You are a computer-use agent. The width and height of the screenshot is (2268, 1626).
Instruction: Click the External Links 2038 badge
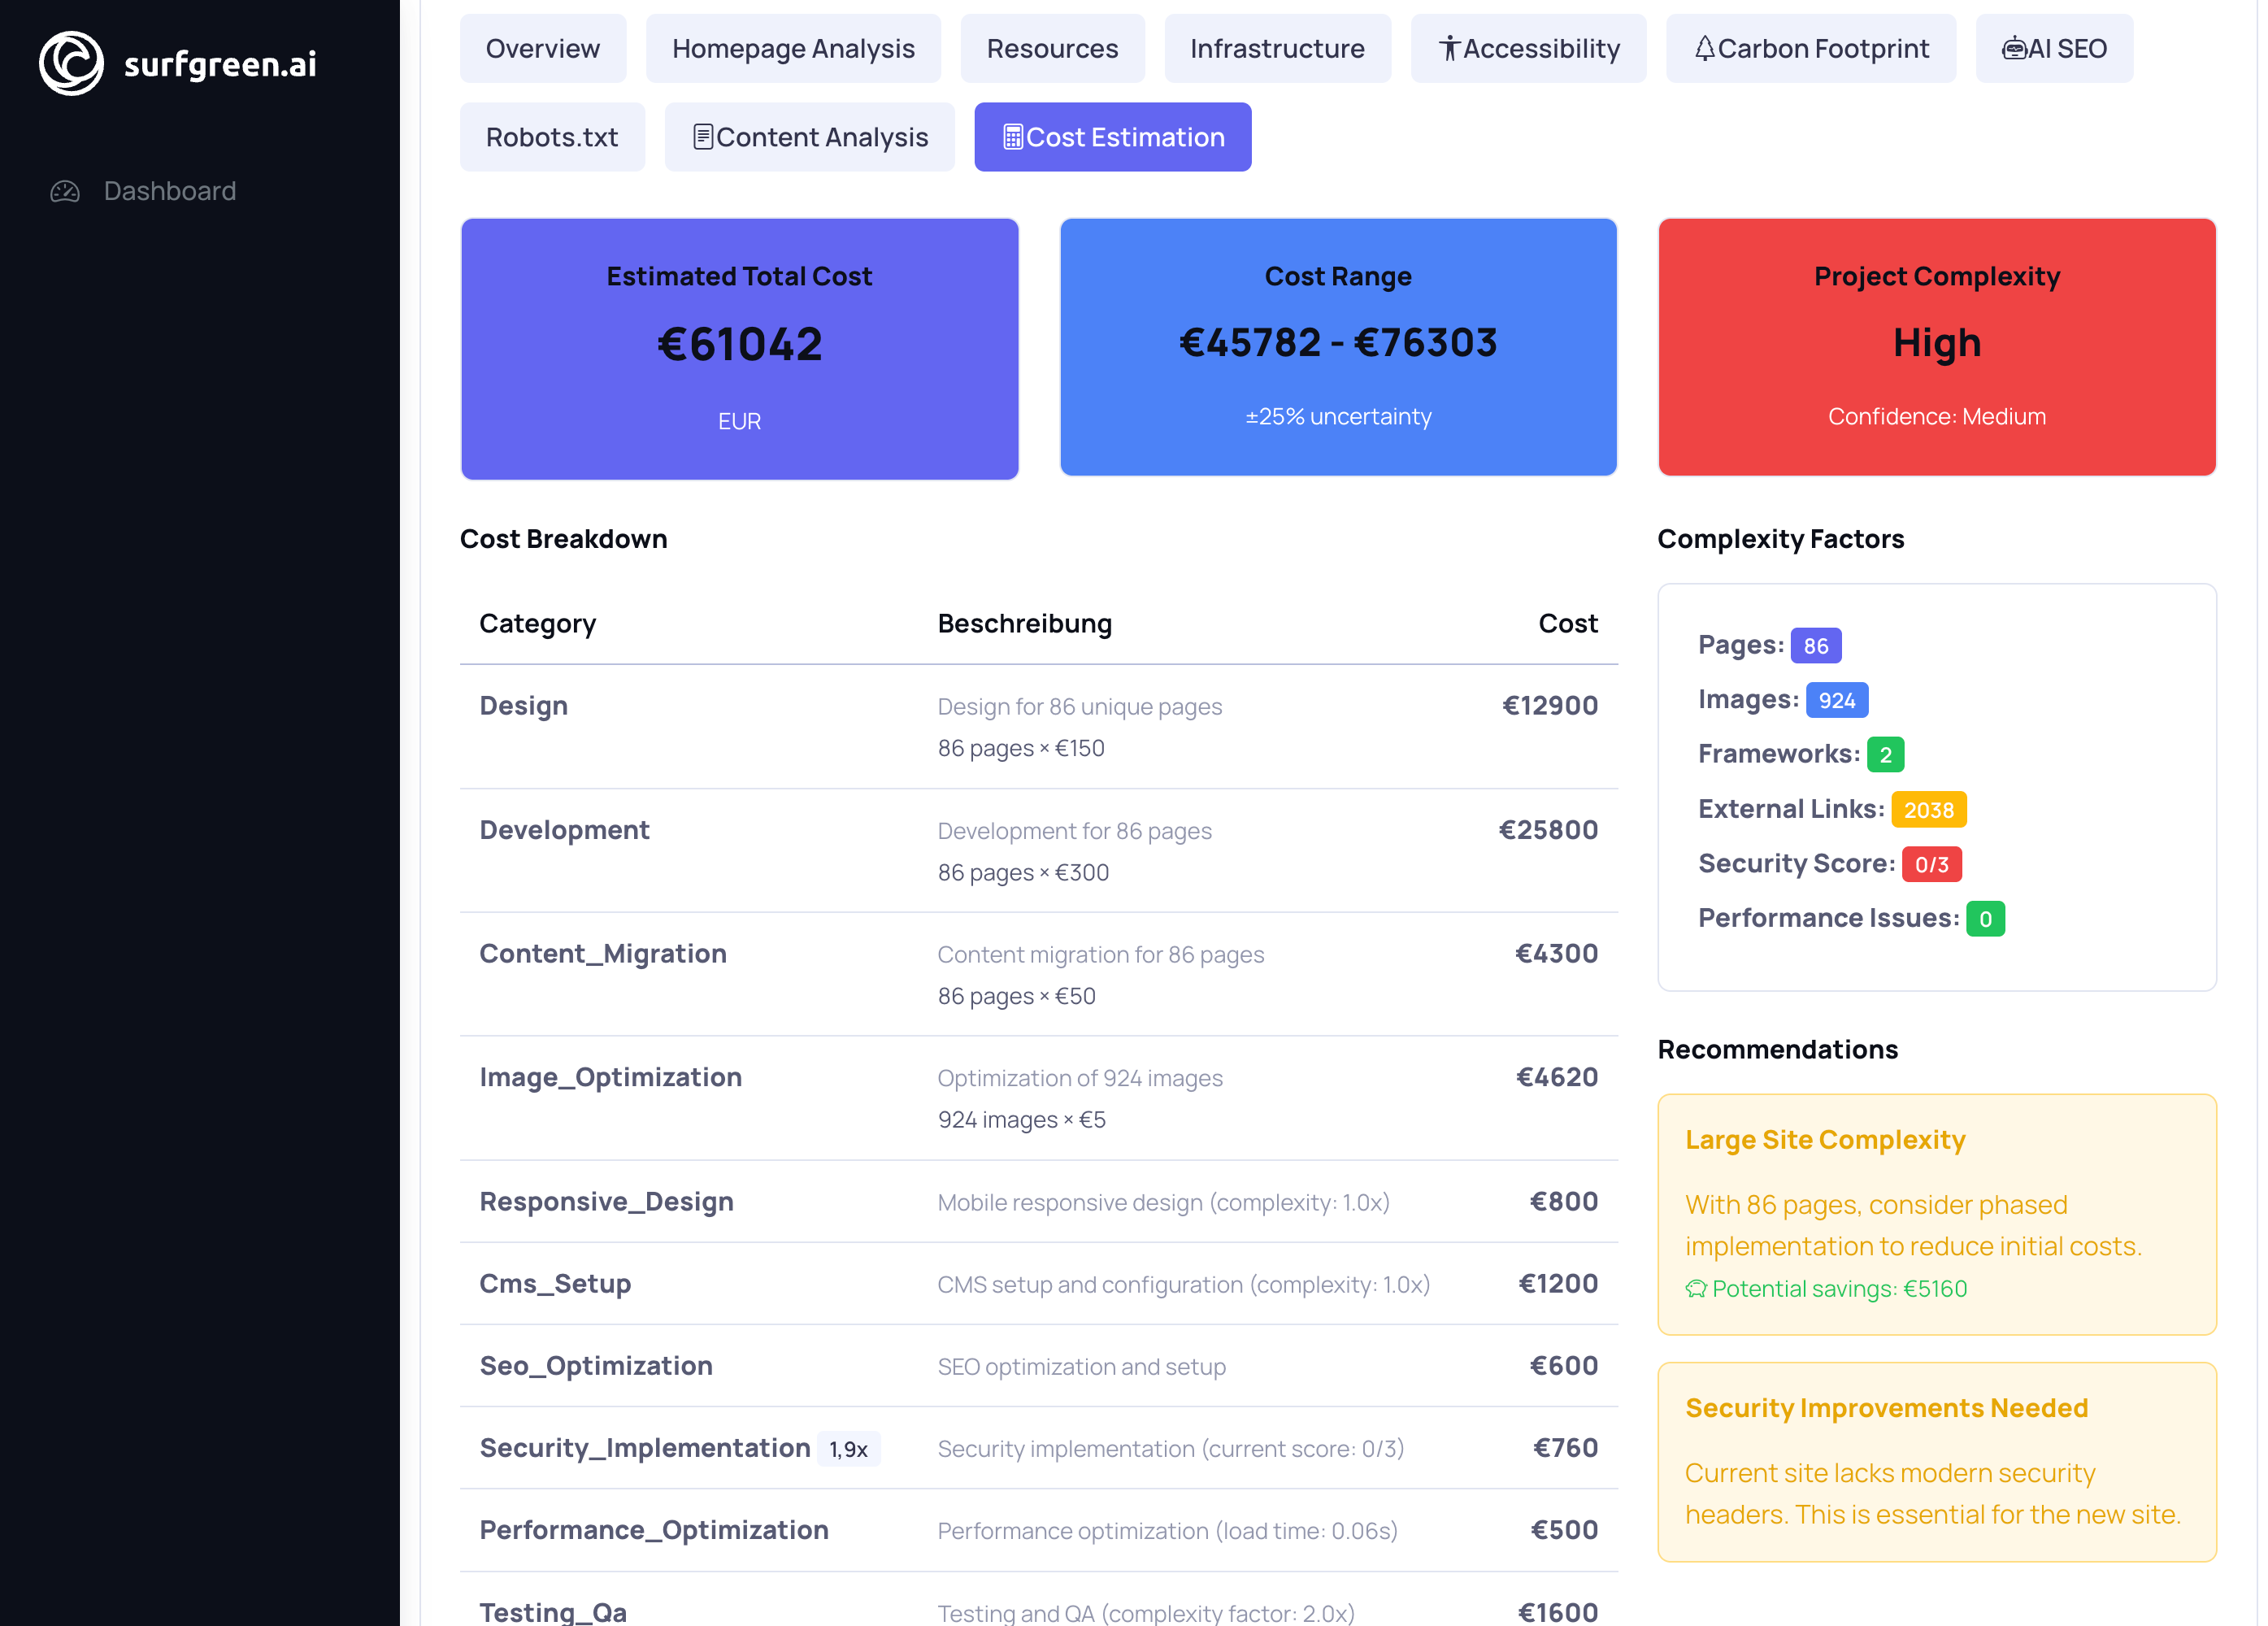[x=1928, y=810]
